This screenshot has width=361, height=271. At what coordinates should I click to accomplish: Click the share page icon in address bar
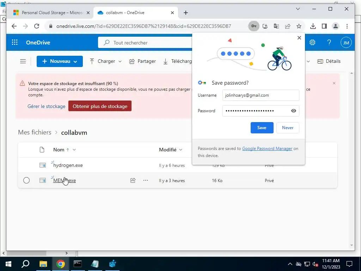(x=288, y=26)
